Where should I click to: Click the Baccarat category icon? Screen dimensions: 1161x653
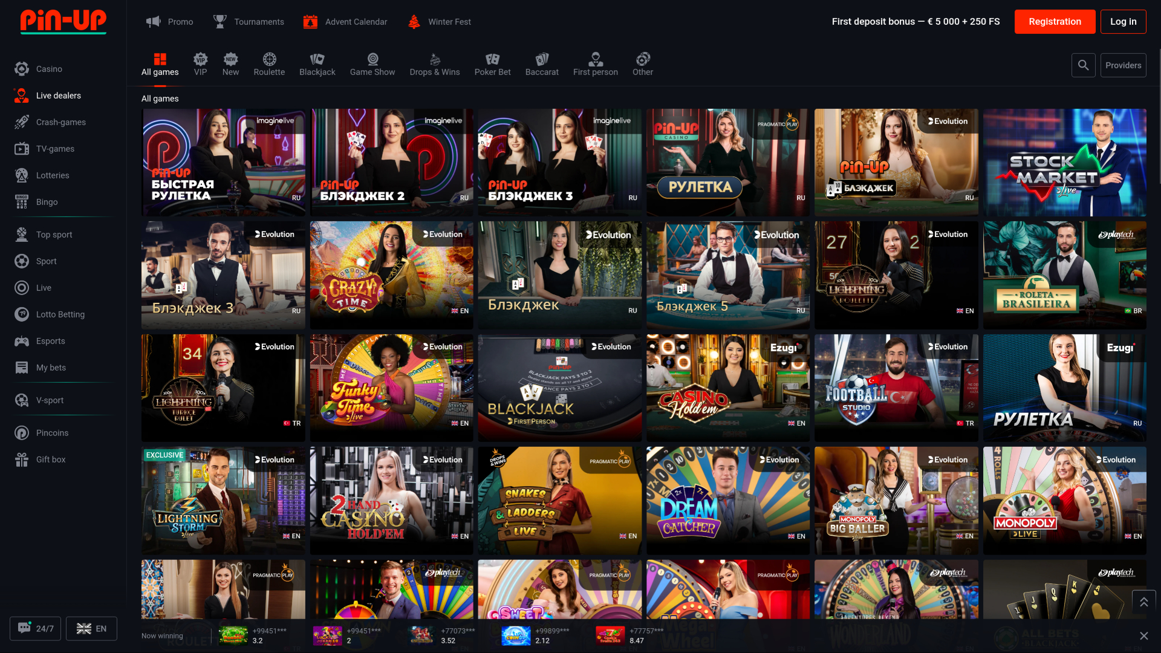(x=541, y=60)
